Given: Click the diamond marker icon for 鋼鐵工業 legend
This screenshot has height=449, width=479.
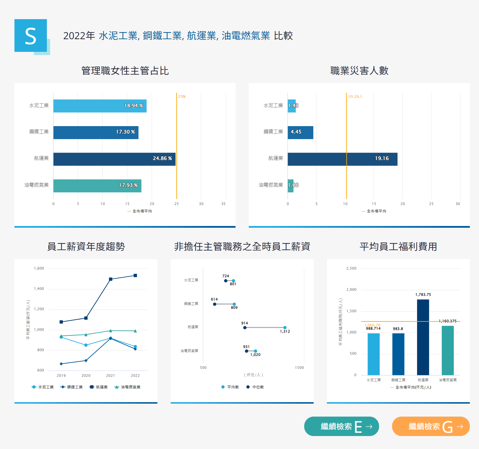Looking at the screenshot, I should click(x=62, y=387).
